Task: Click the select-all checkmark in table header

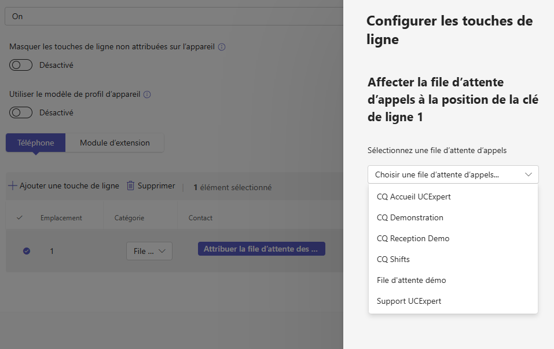Action: coord(20,218)
